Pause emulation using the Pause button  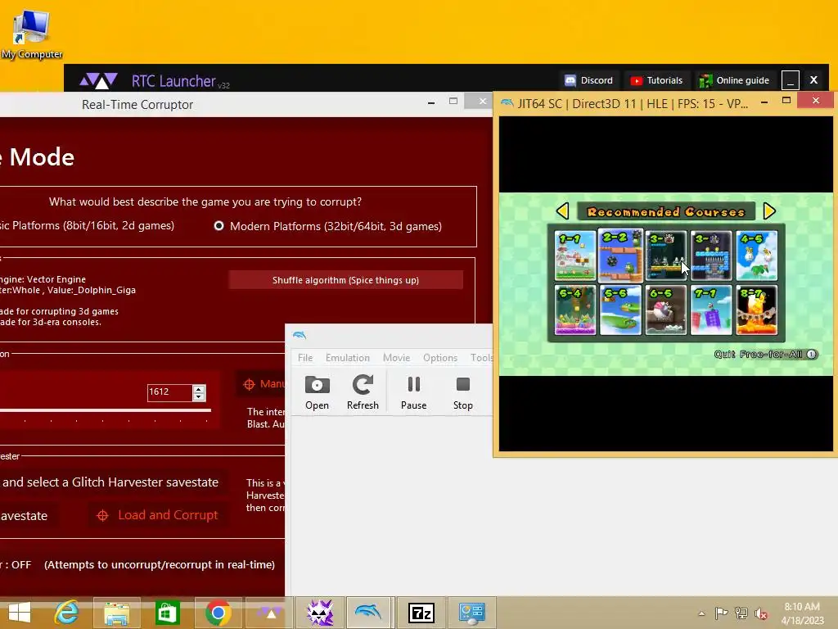point(413,392)
